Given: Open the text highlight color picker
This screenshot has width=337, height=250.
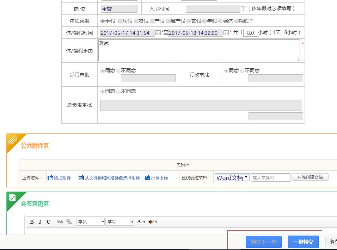Looking at the screenshot, I should pyautogui.click(x=152, y=222).
